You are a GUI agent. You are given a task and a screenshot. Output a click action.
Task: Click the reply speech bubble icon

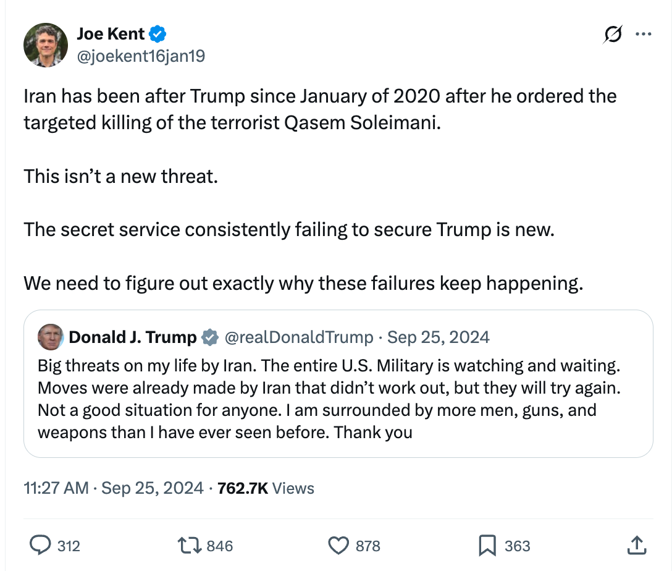(40, 545)
